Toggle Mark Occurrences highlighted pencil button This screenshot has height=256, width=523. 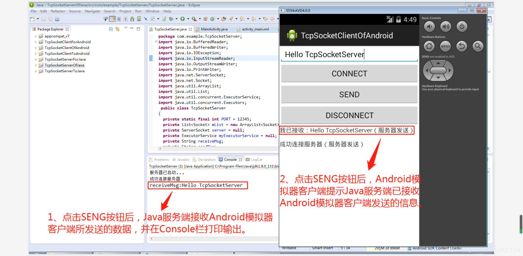point(112,19)
